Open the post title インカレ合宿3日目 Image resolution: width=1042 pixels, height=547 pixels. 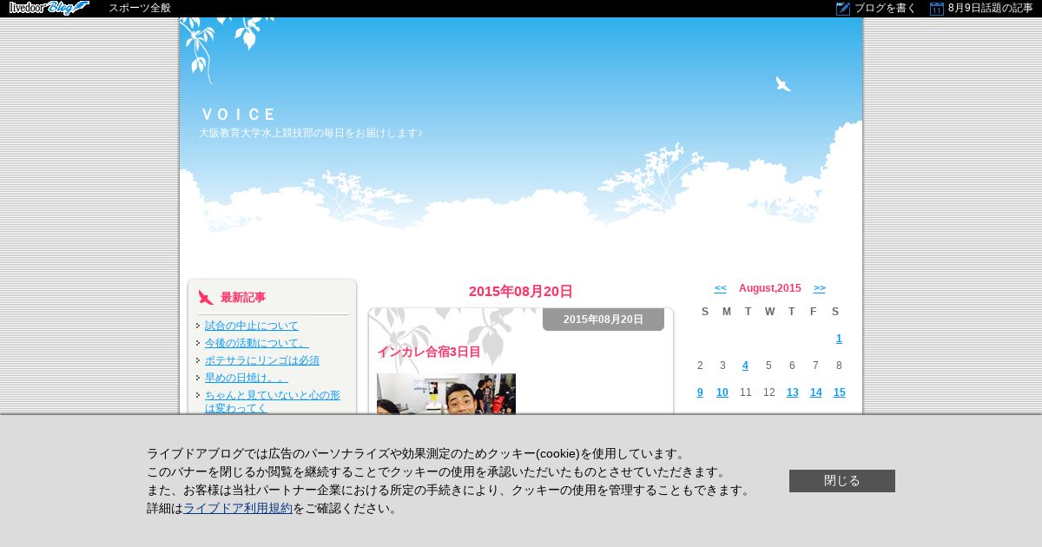429,352
